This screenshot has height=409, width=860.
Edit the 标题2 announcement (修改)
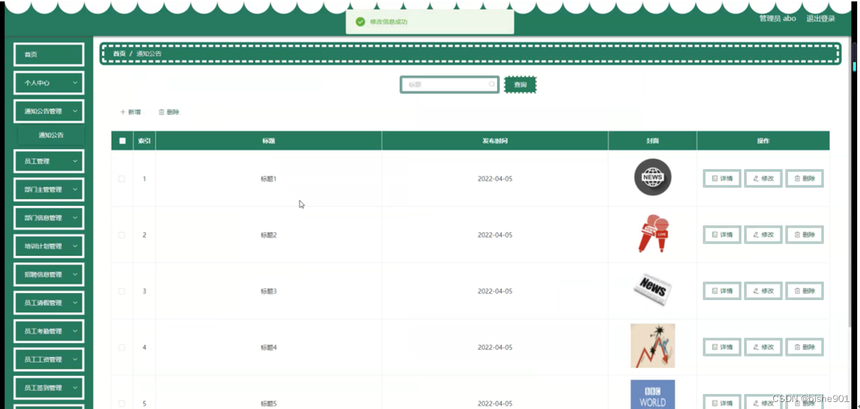[763, 234]
